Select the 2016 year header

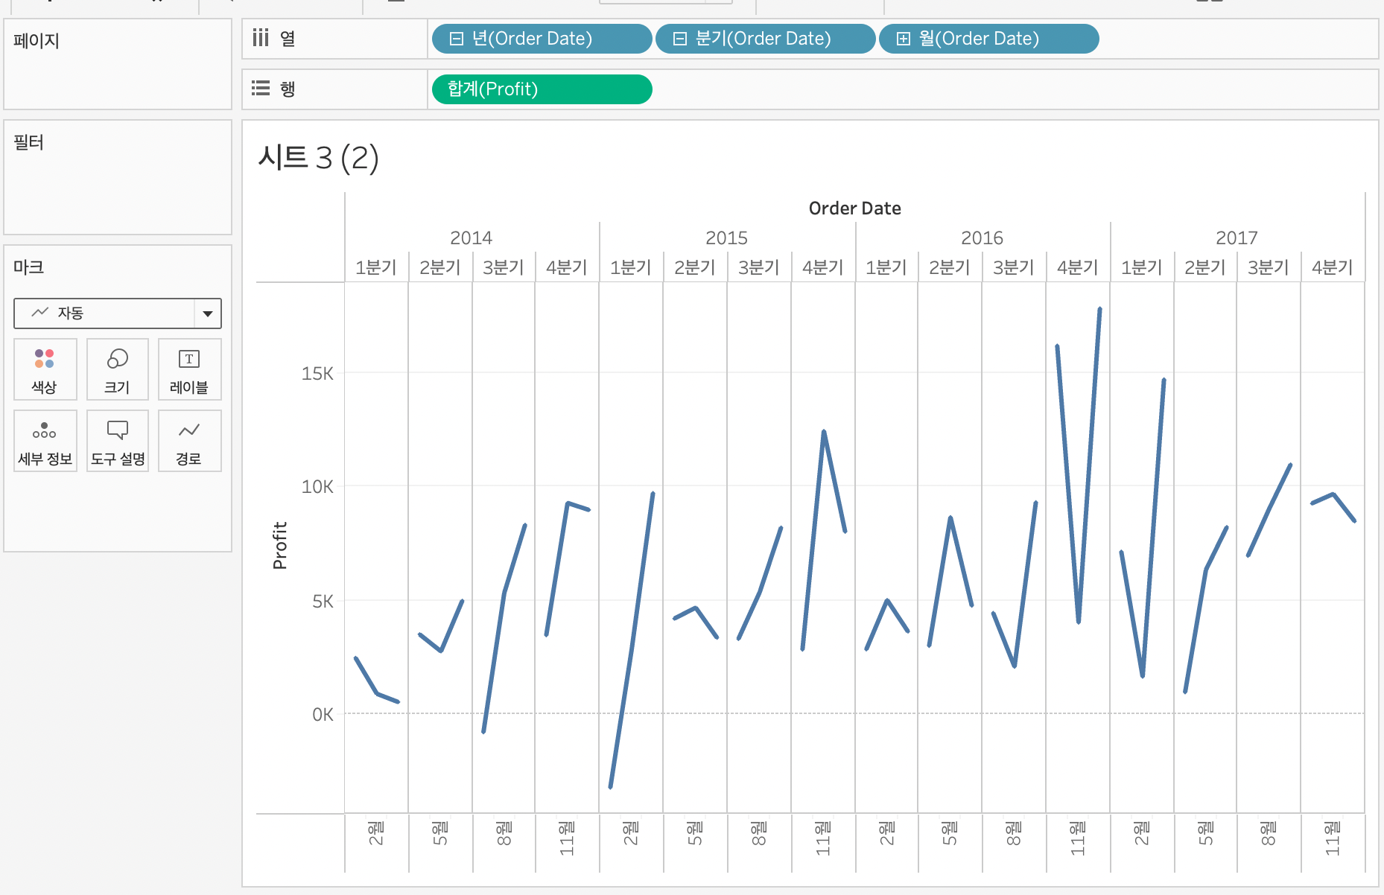982,238
